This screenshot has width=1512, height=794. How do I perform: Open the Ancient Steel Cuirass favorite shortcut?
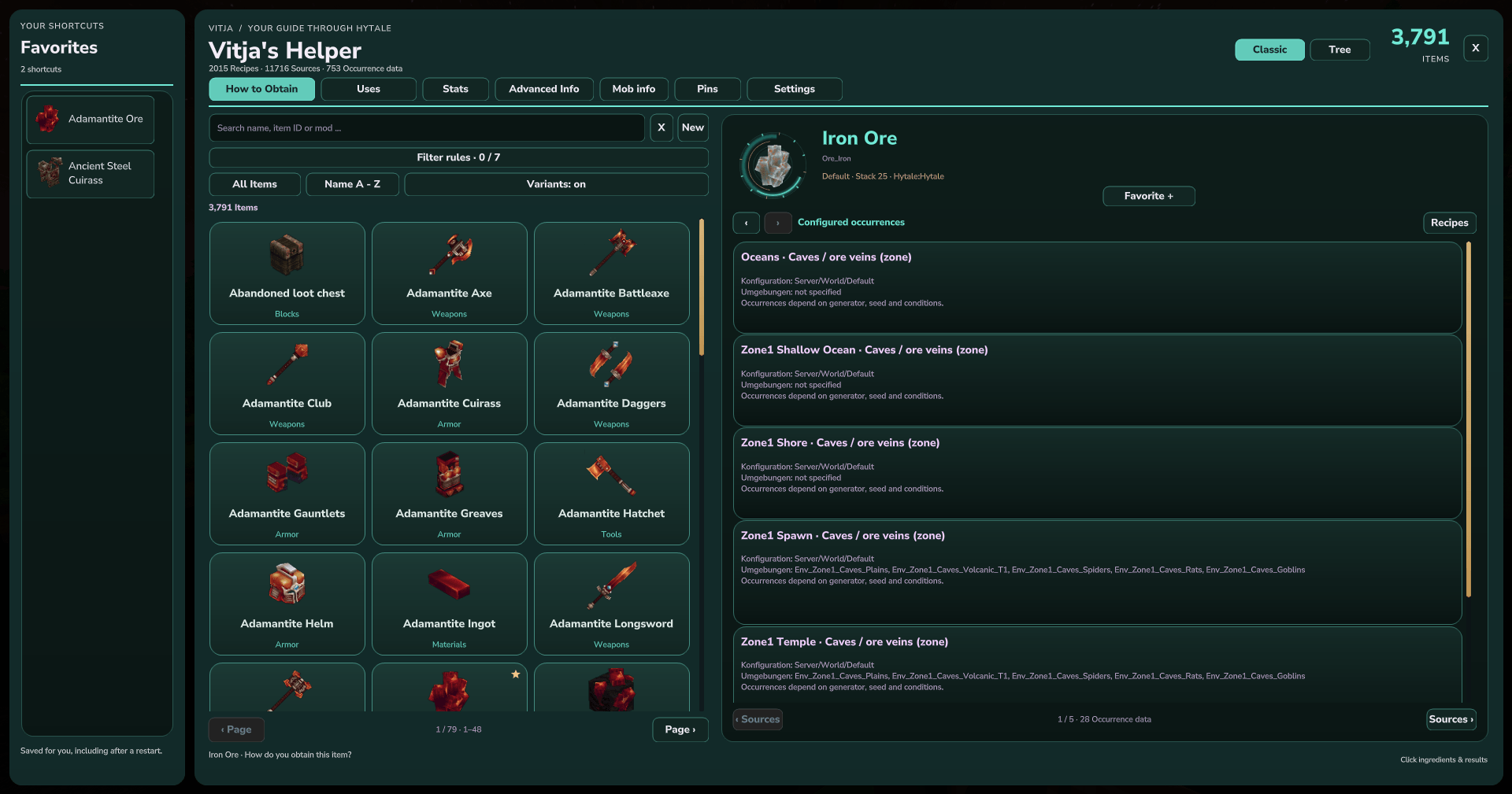coord(91,174)
